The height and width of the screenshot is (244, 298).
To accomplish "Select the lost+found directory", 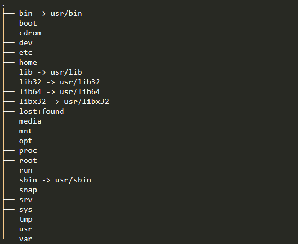I will click(41, 111).
